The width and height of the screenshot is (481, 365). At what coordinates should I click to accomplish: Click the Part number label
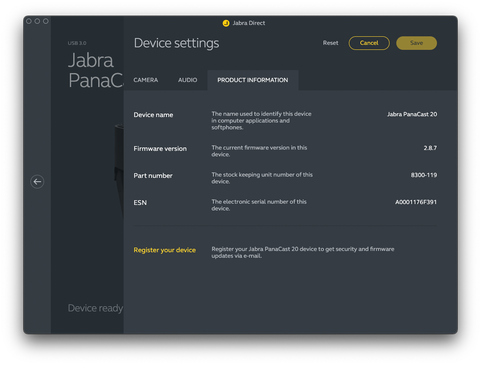click(x=153, y=176)
